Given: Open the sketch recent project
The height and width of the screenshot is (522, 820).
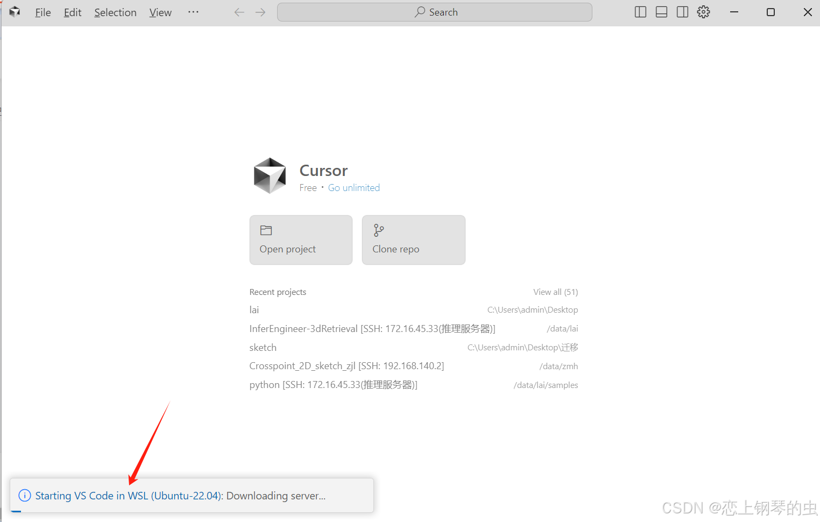Looking at the screenshot, I should (263, 347).
